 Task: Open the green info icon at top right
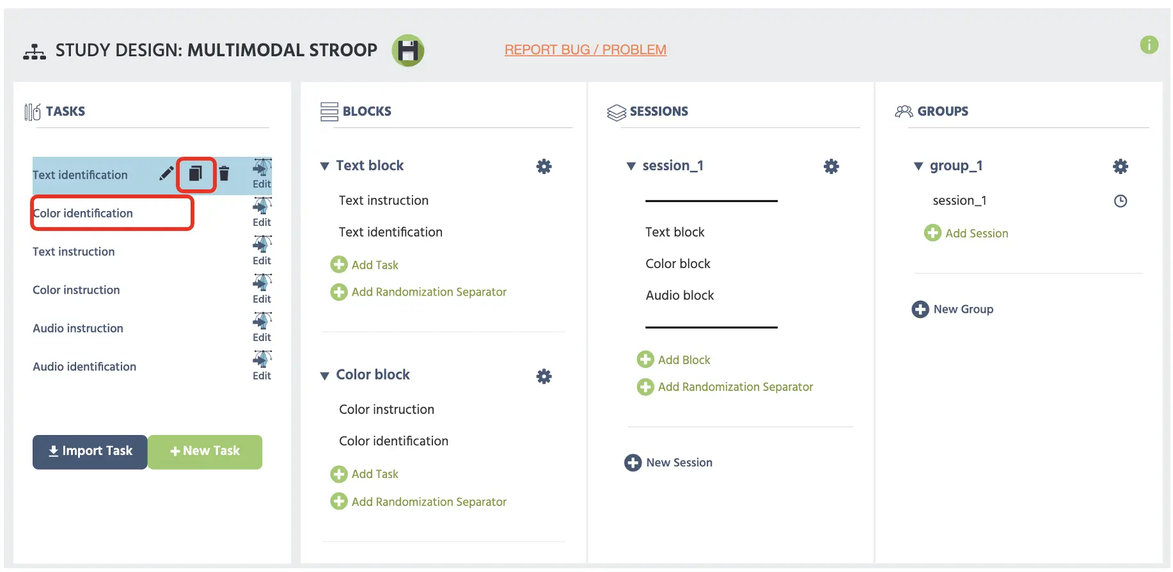click(1149, 45)
